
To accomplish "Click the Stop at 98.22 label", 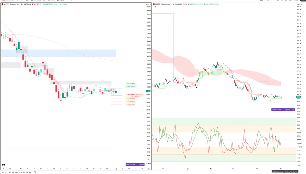I will click(131, 87).
